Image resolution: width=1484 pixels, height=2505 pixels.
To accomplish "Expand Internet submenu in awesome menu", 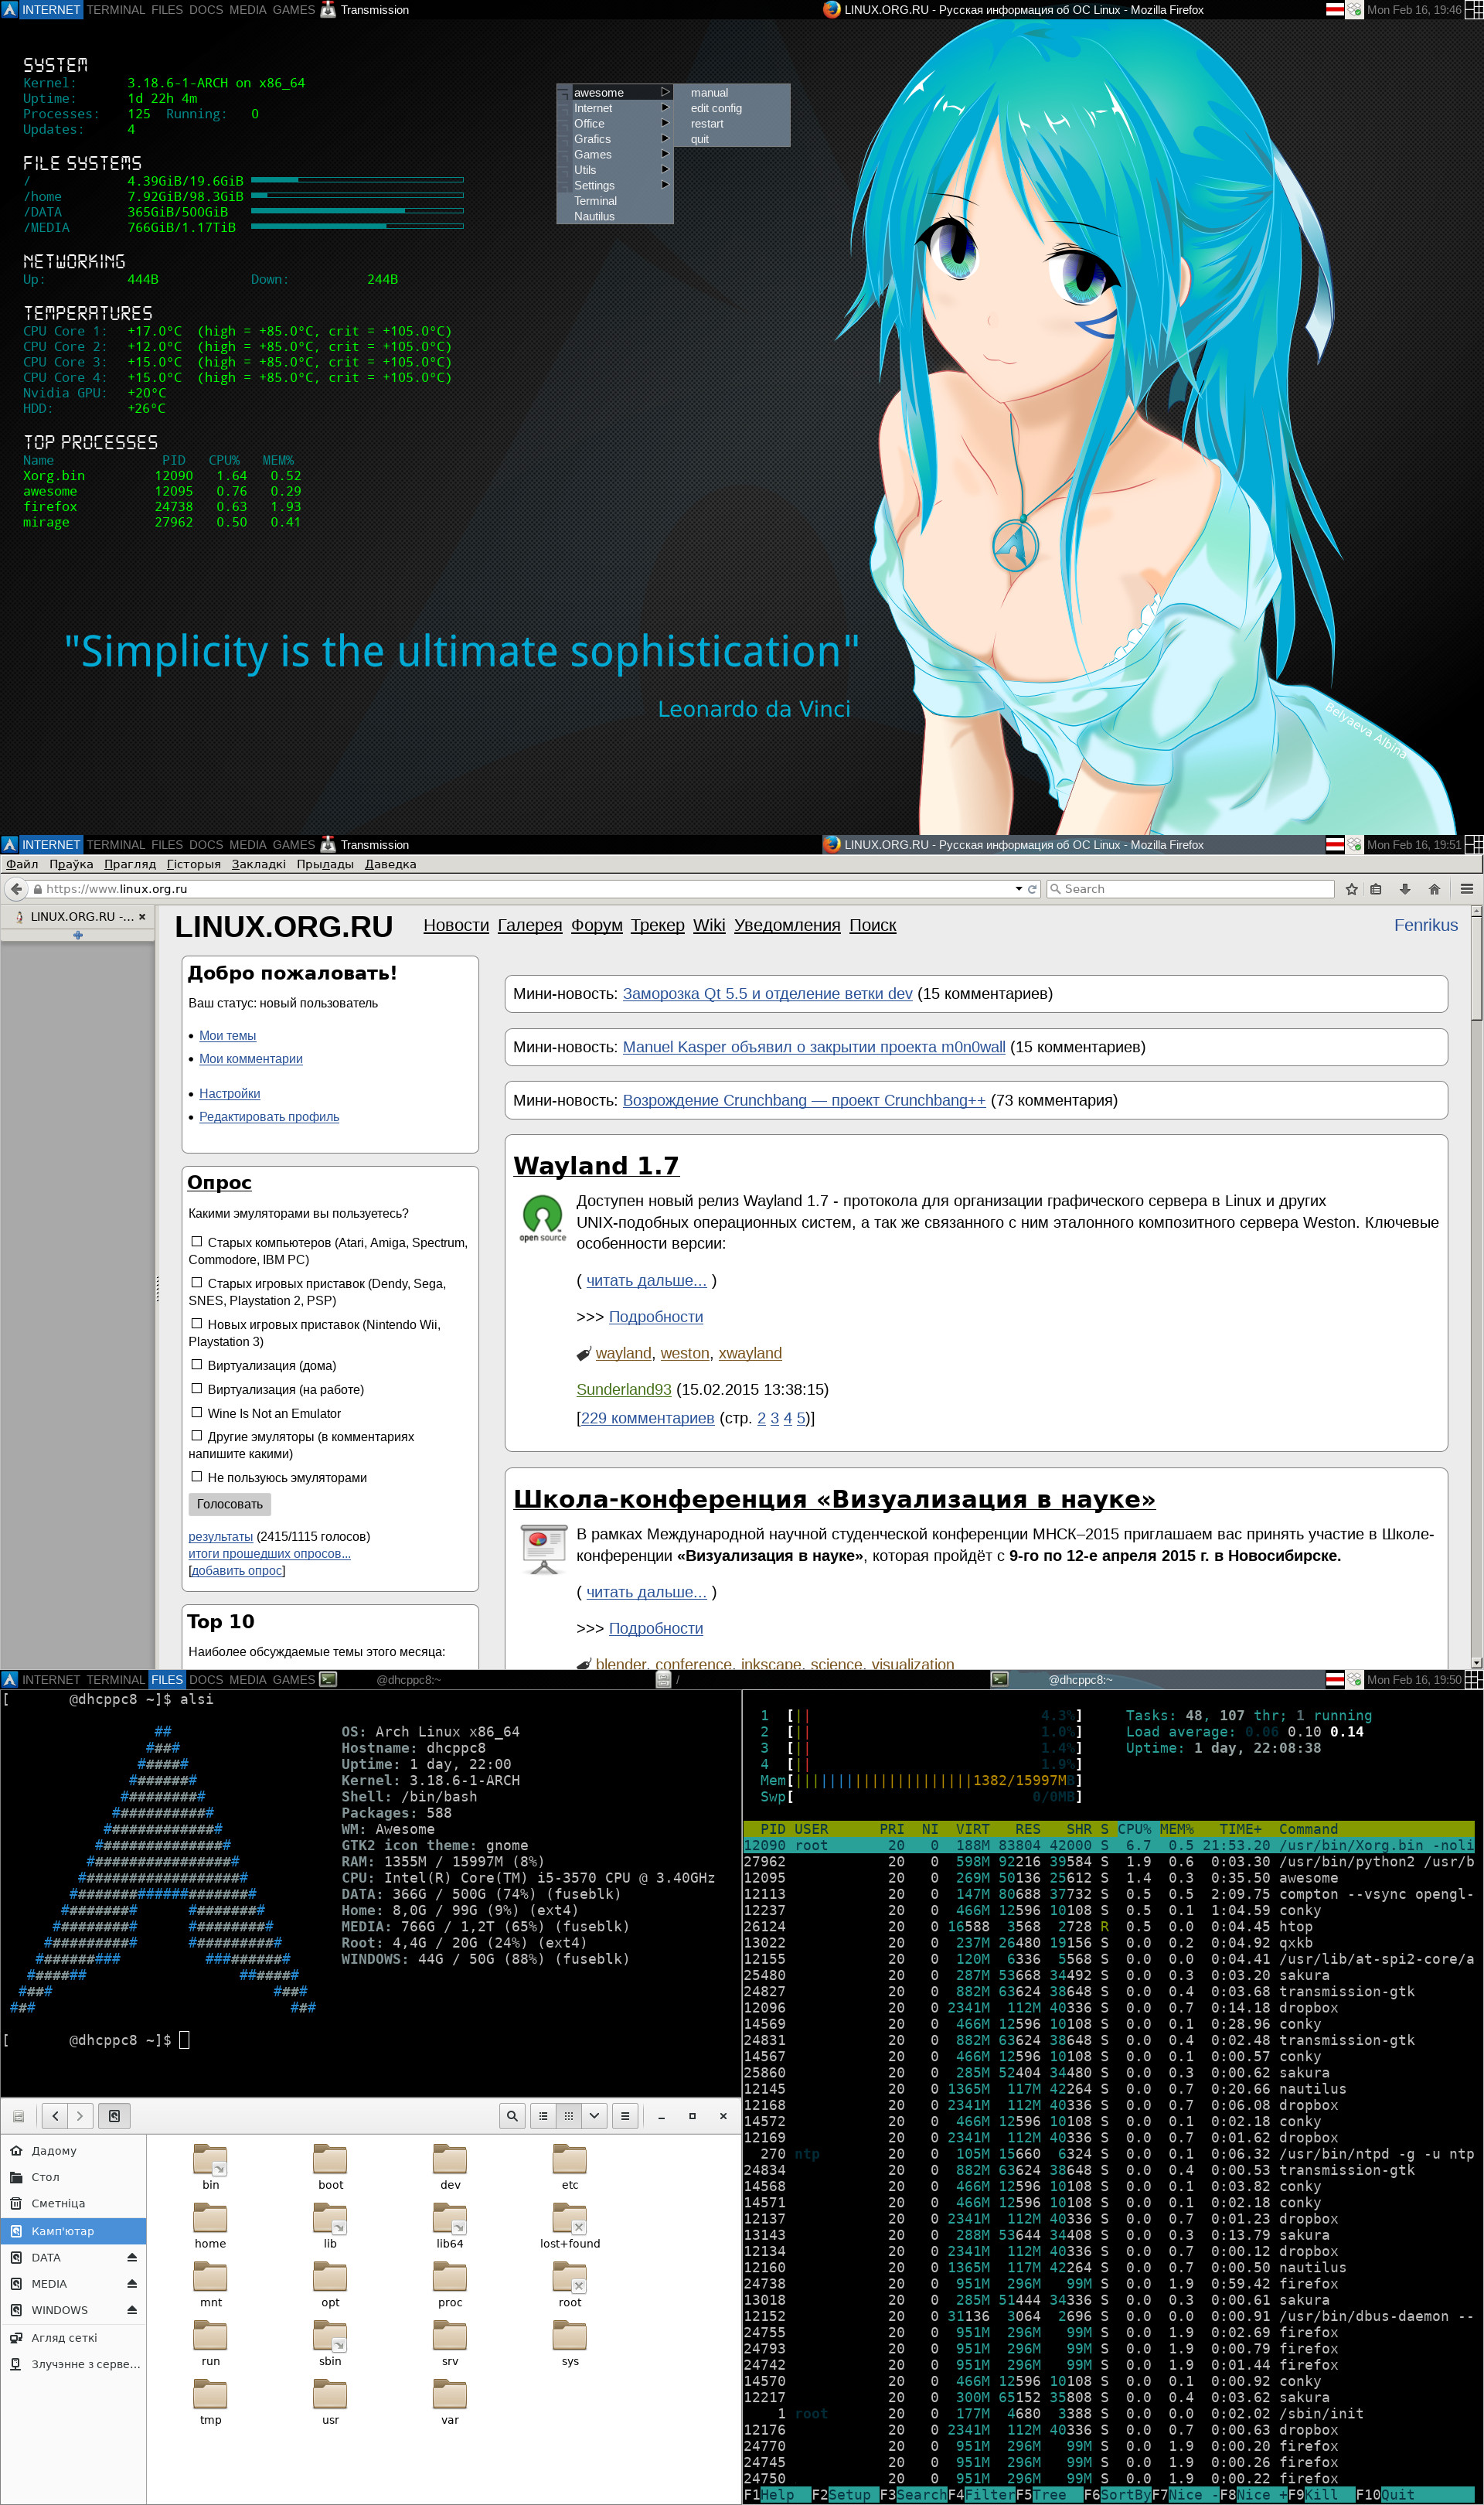I will [x=615, y=108].
